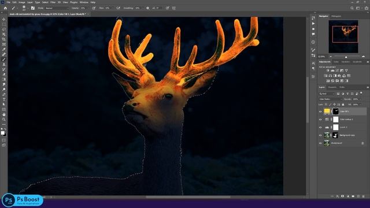The image size is (370, 208).
Task: Select the Eyedropper tool
Action: 4,49
